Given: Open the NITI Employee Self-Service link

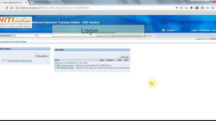Looking at the screenshot, I should 20,61.
